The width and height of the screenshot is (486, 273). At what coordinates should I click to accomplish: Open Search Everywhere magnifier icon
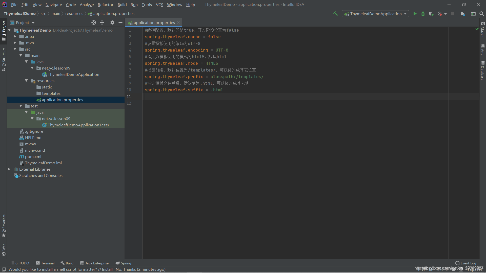click(482, 14)
